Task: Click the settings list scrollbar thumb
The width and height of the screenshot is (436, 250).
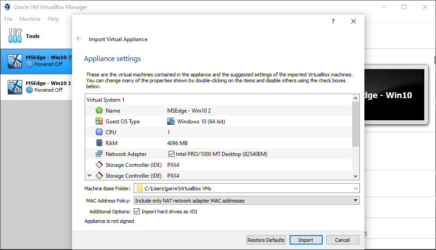Action: 355,124
